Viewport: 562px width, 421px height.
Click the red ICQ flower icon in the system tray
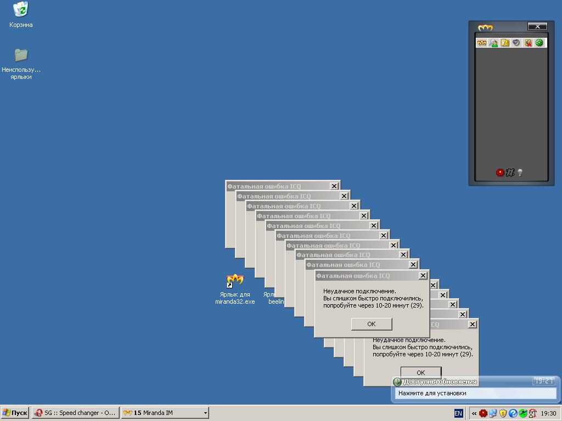coord(483,413)
